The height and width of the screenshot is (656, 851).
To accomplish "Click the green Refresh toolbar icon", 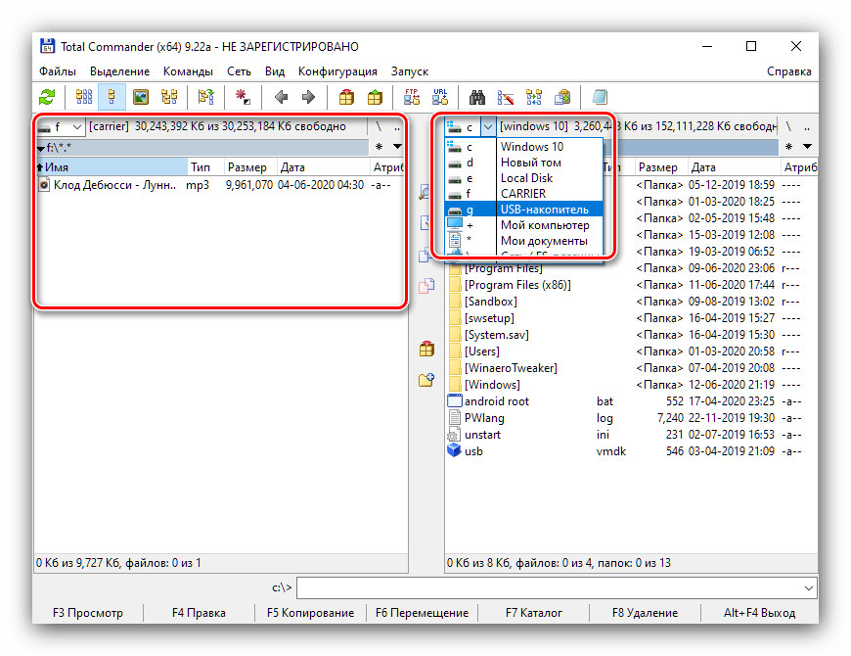I will (47, 97).
